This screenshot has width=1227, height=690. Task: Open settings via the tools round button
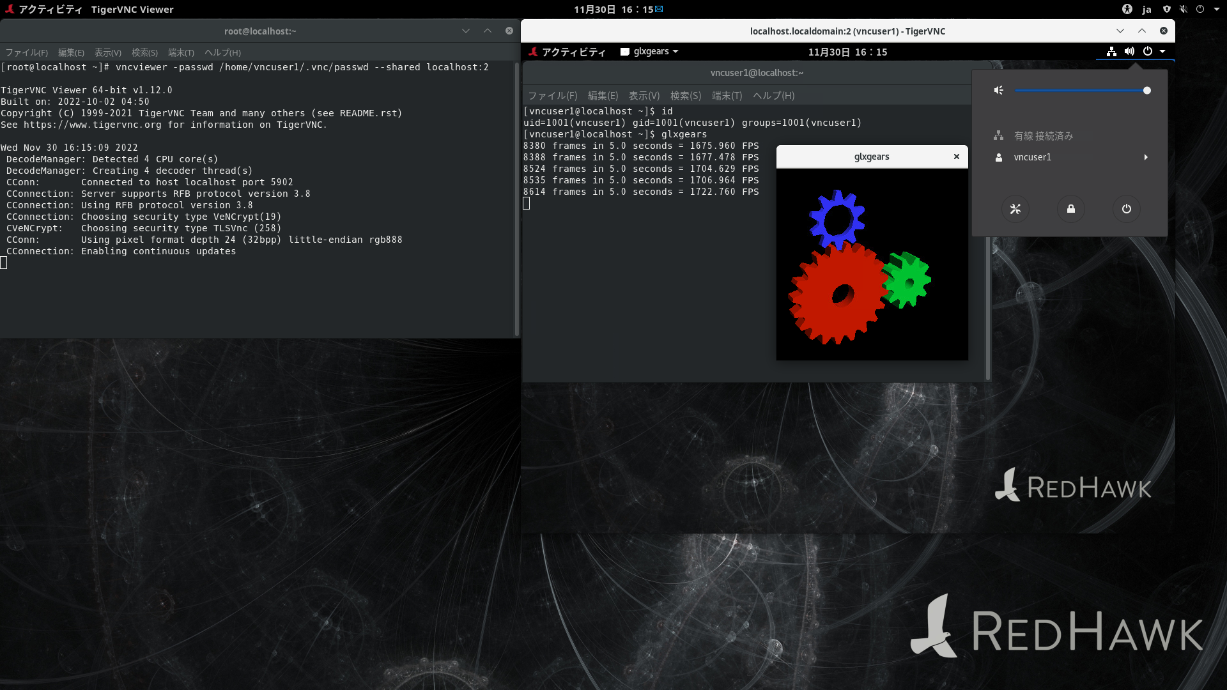tap(1015, 209)
